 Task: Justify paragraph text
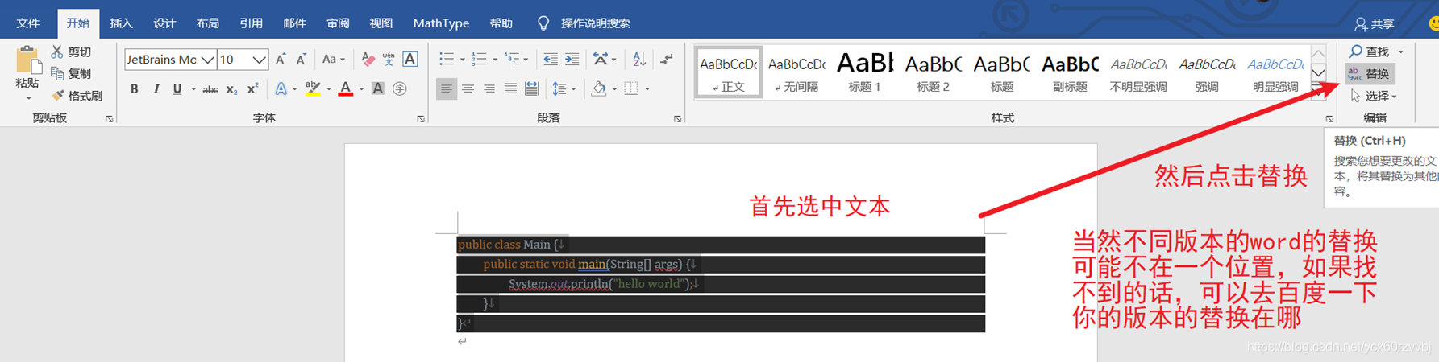coord(510,88)
